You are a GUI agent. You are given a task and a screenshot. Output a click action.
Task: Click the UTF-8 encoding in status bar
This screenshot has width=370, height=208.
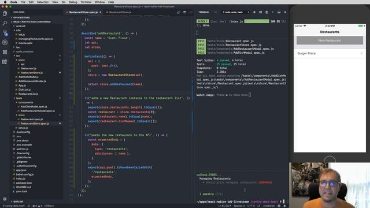250,206
